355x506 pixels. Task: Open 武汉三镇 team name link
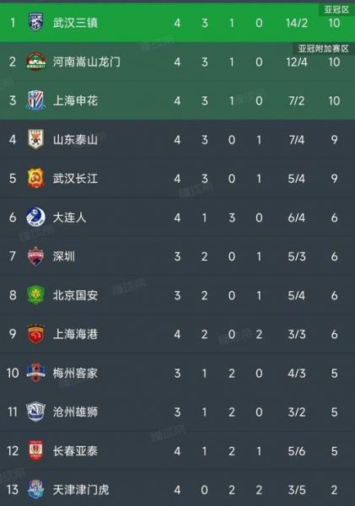point(75,23)
